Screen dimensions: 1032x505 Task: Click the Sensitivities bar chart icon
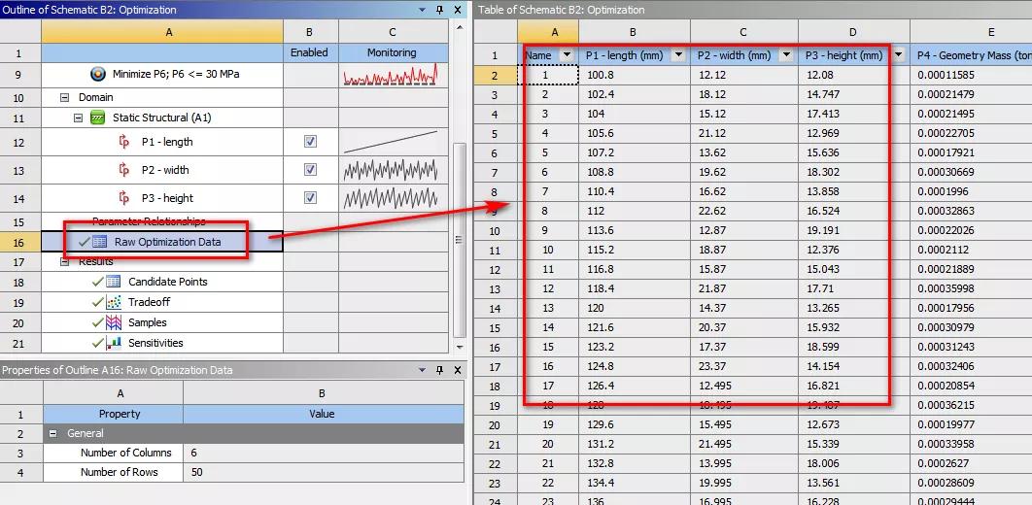coord(113,343)
